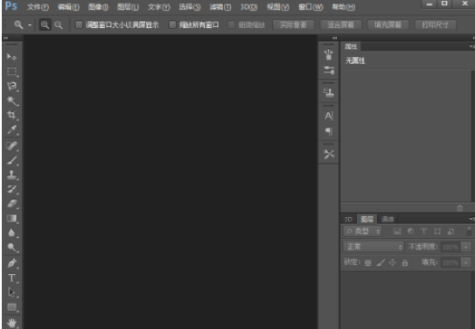The height and width of the screenshot is (329, 475).
Task: Open the 类型 layer filter dropdown
Action: click(x=362, y=231)
